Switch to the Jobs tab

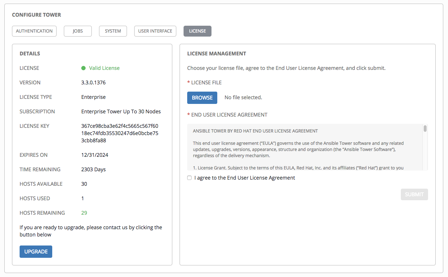[x=78, y=31]
